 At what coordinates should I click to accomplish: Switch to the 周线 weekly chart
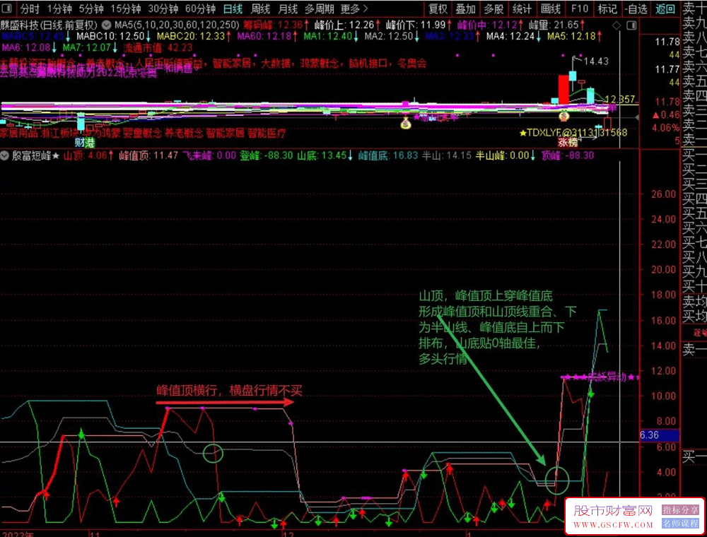260,8
